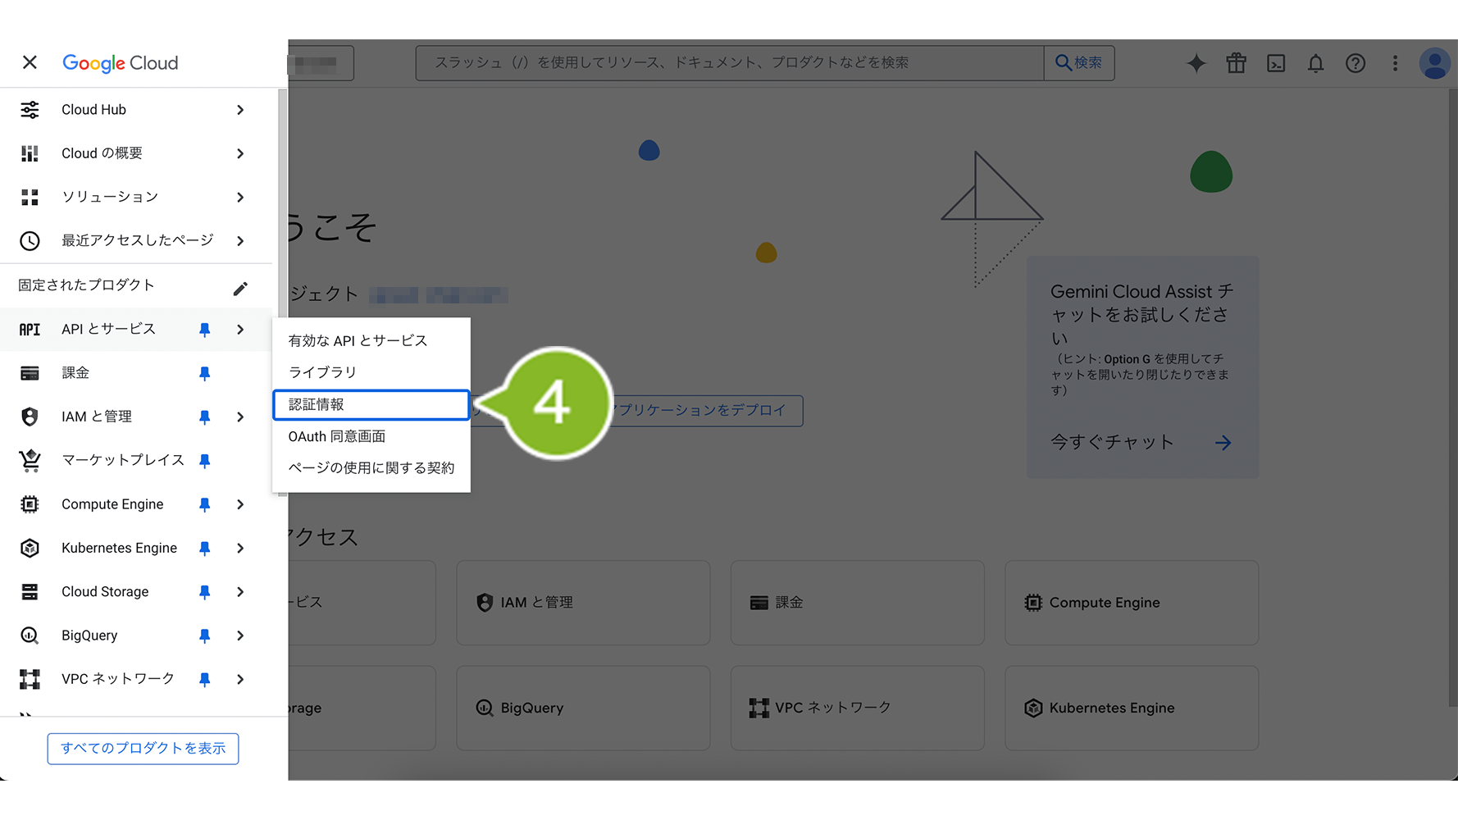Expand the Cloud Hub submenu arrow
The image size is (1458, 820).
click(x=240, y=110)
